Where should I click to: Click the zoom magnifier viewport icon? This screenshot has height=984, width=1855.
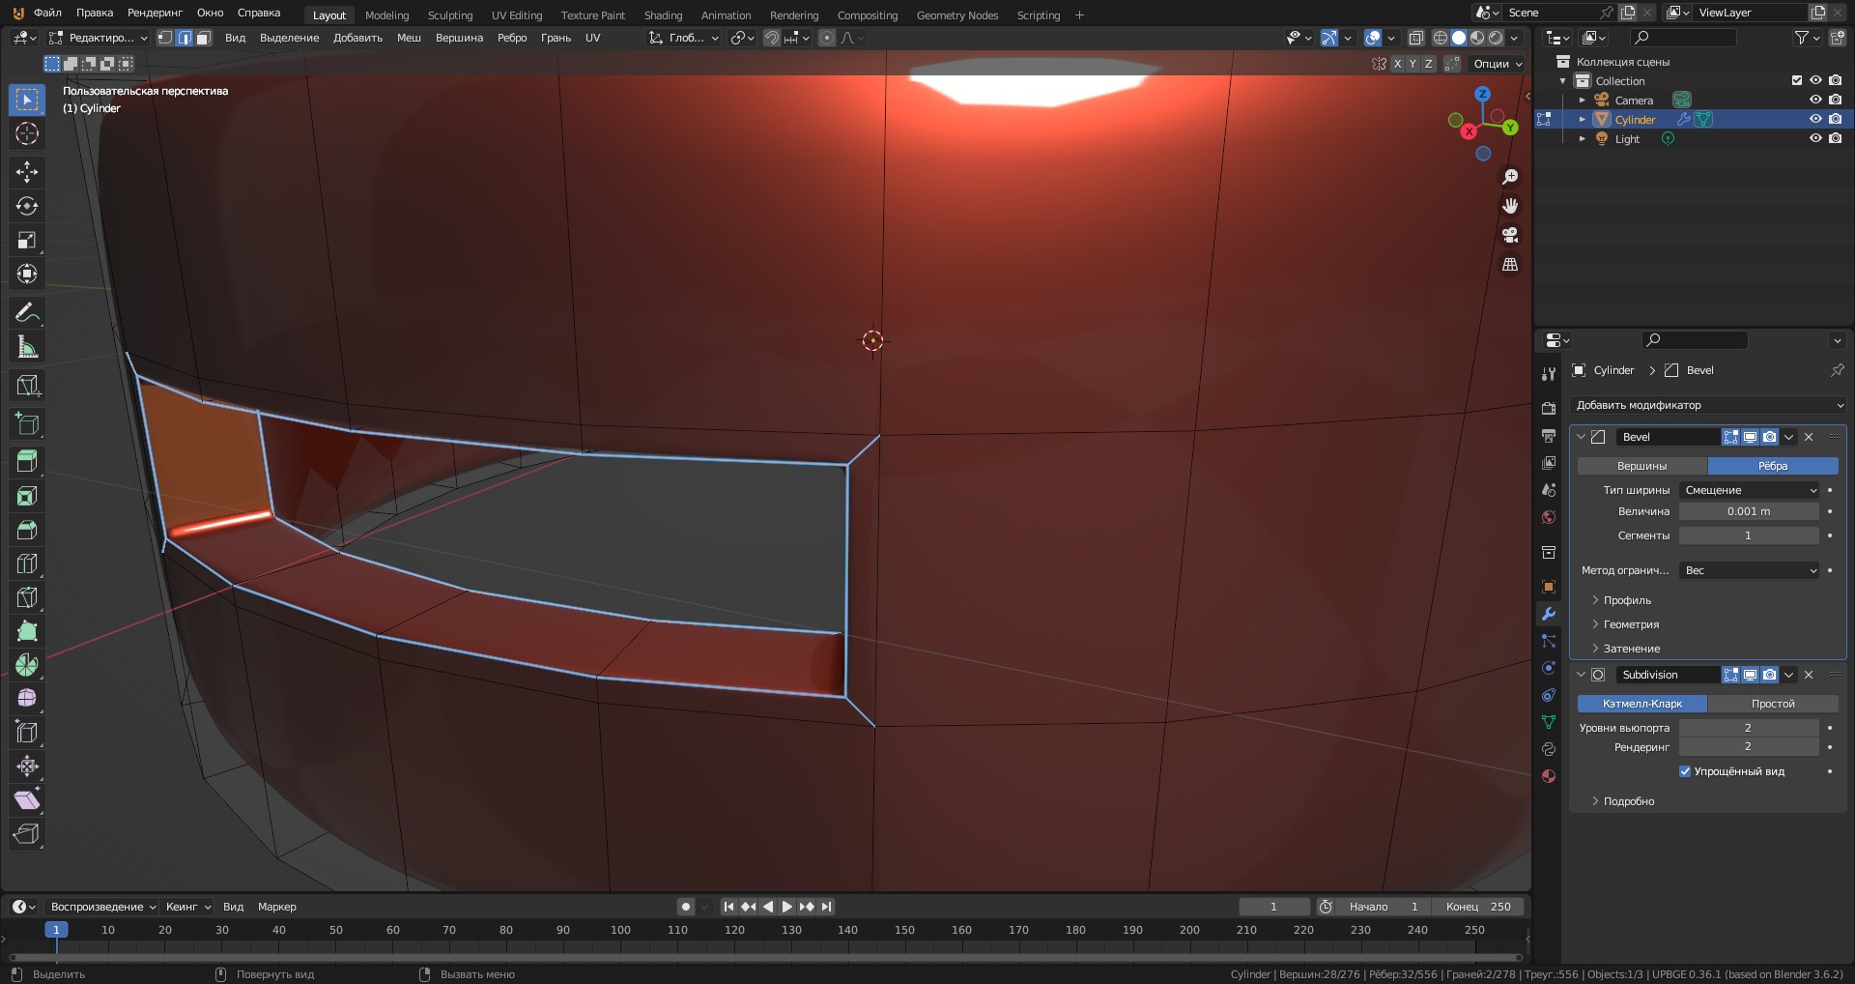(x=1510, y=177)
